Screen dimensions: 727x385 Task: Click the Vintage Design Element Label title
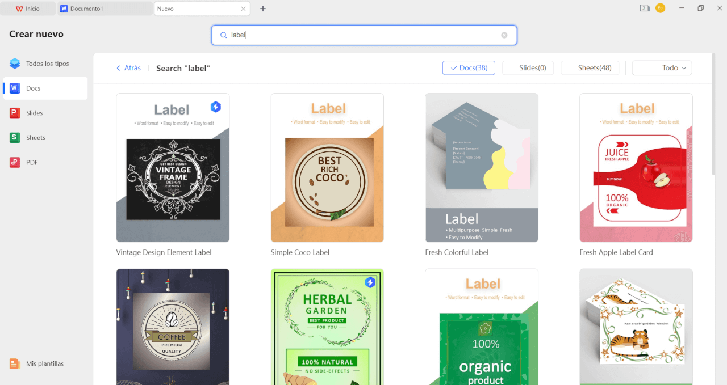pos(164,252)
